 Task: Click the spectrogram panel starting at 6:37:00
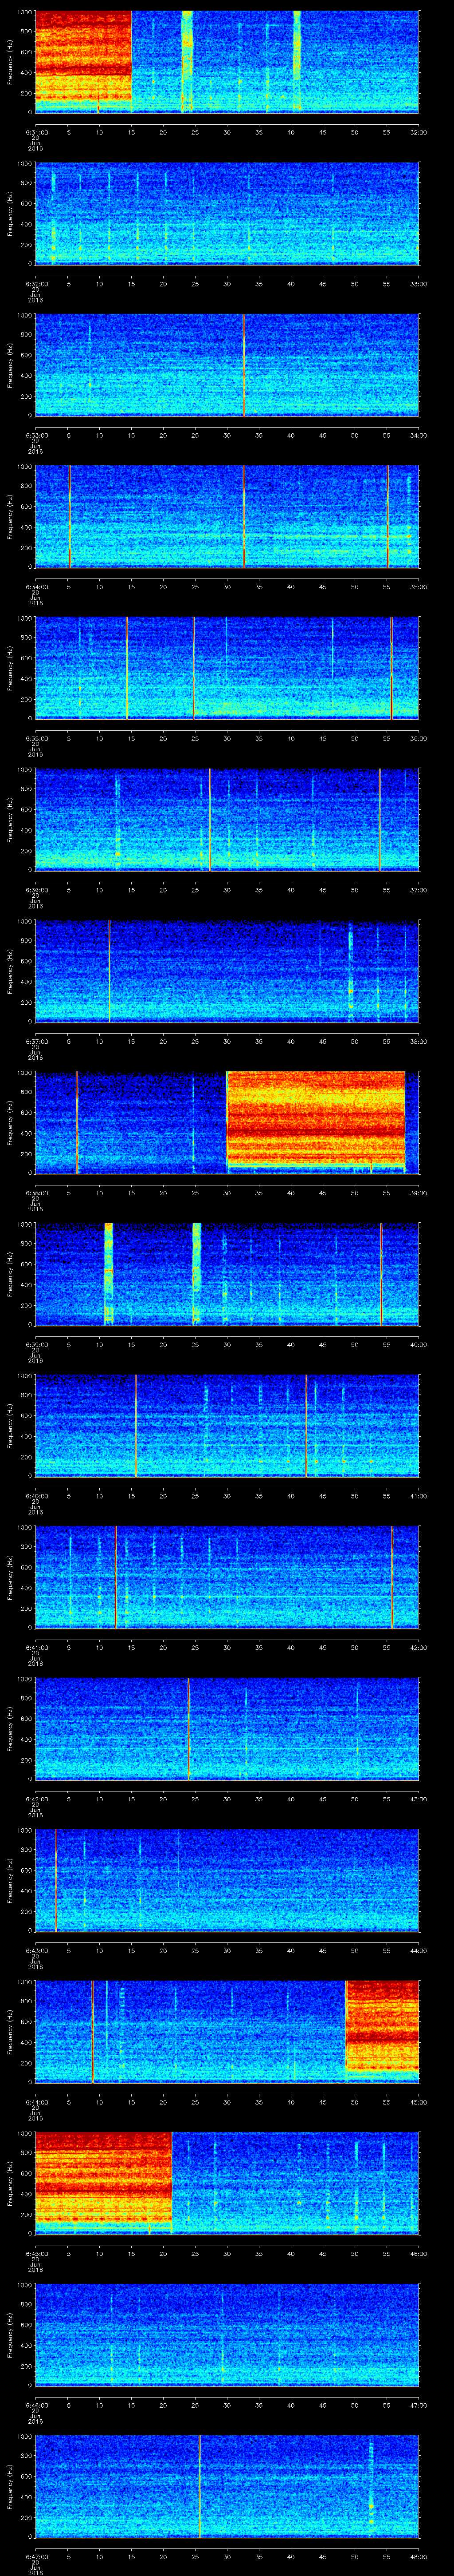click(227, 970)
